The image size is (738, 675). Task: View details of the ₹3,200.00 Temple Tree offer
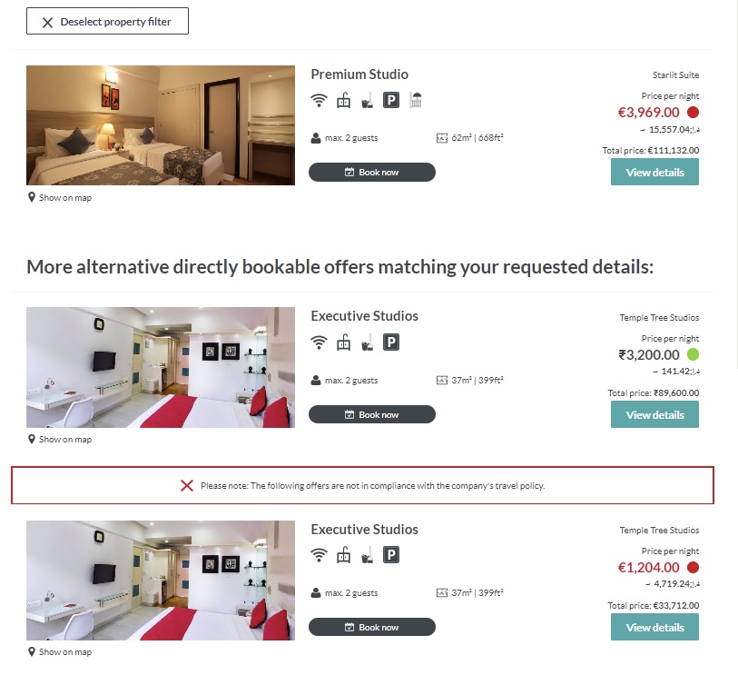tap(654, 414)
